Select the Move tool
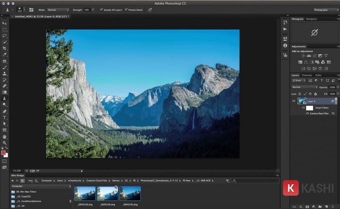 [x=4, y=23]
